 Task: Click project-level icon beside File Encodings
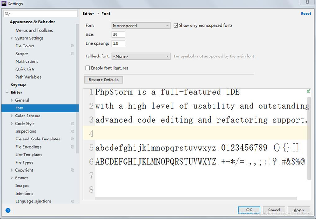(x=72, y=147)
